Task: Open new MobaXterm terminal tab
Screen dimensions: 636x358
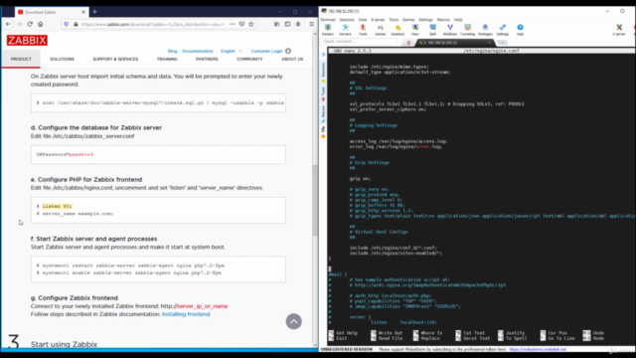Action: pyautogui.click(x=502, y=42)
